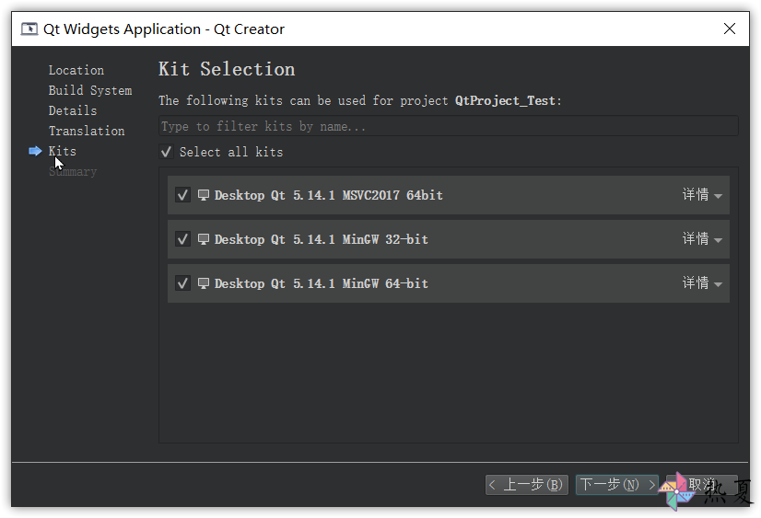Expand 详情 details for MinGW 32-bit kit
761x518 pixels.
point(702,239)
